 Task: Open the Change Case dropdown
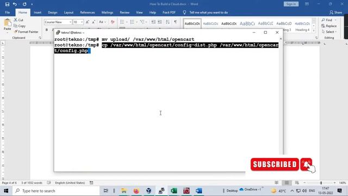click(102, 22)
